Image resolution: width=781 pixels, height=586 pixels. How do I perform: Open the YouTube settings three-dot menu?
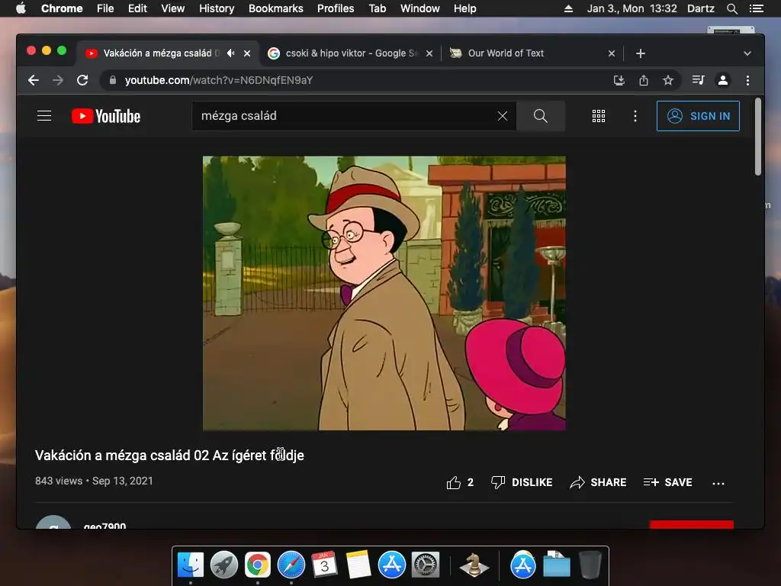[x=635, y=116]
